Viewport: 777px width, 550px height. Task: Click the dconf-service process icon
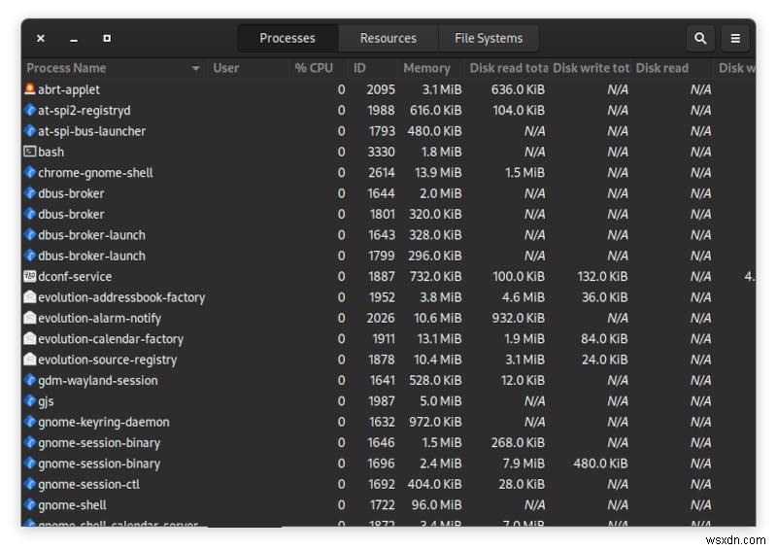[30, 276]
